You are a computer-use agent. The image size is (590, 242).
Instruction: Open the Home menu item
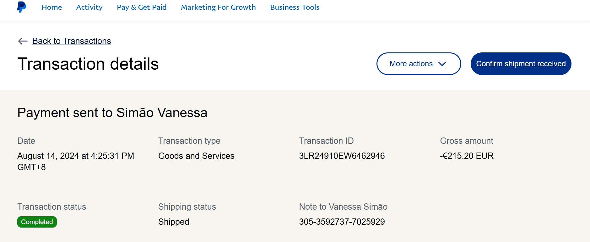(x=51, y=7)
